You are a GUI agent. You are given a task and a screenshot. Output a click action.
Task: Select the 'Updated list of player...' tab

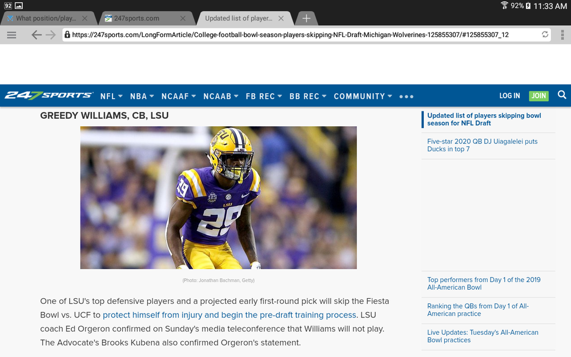point(239,18)
